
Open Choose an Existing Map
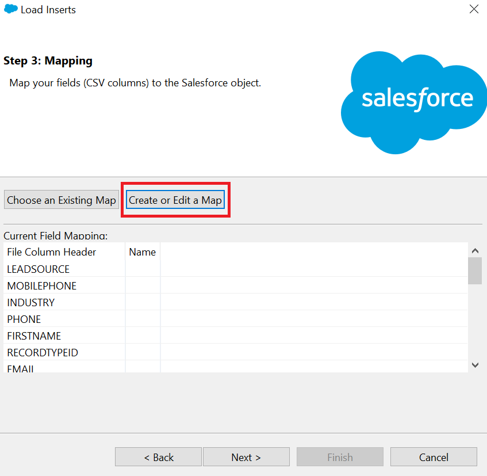(x=62, y=200)
